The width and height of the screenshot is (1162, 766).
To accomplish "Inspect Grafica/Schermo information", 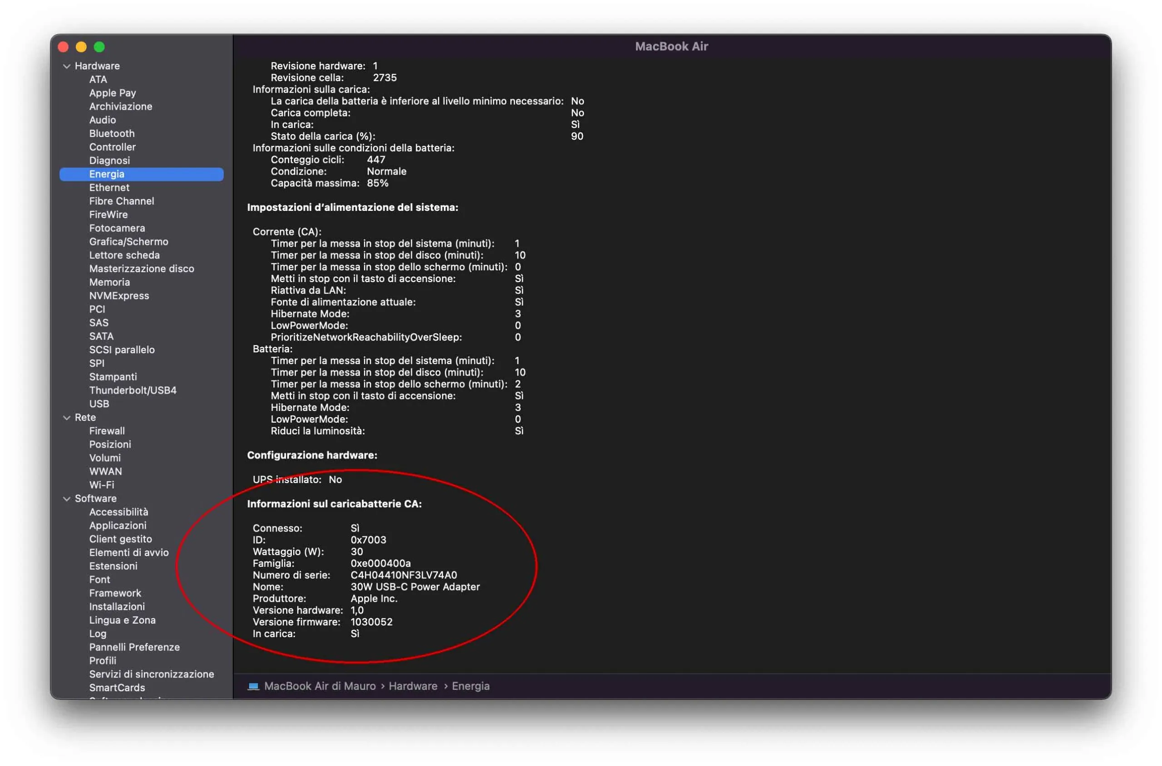I will pos(128,241).
